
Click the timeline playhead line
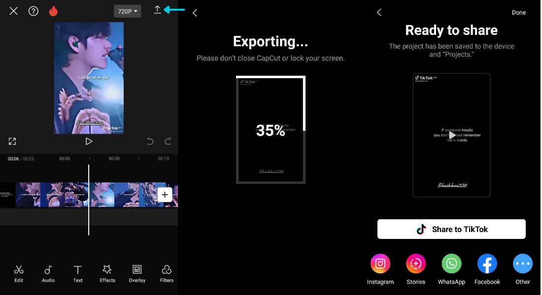pos(89,200)
